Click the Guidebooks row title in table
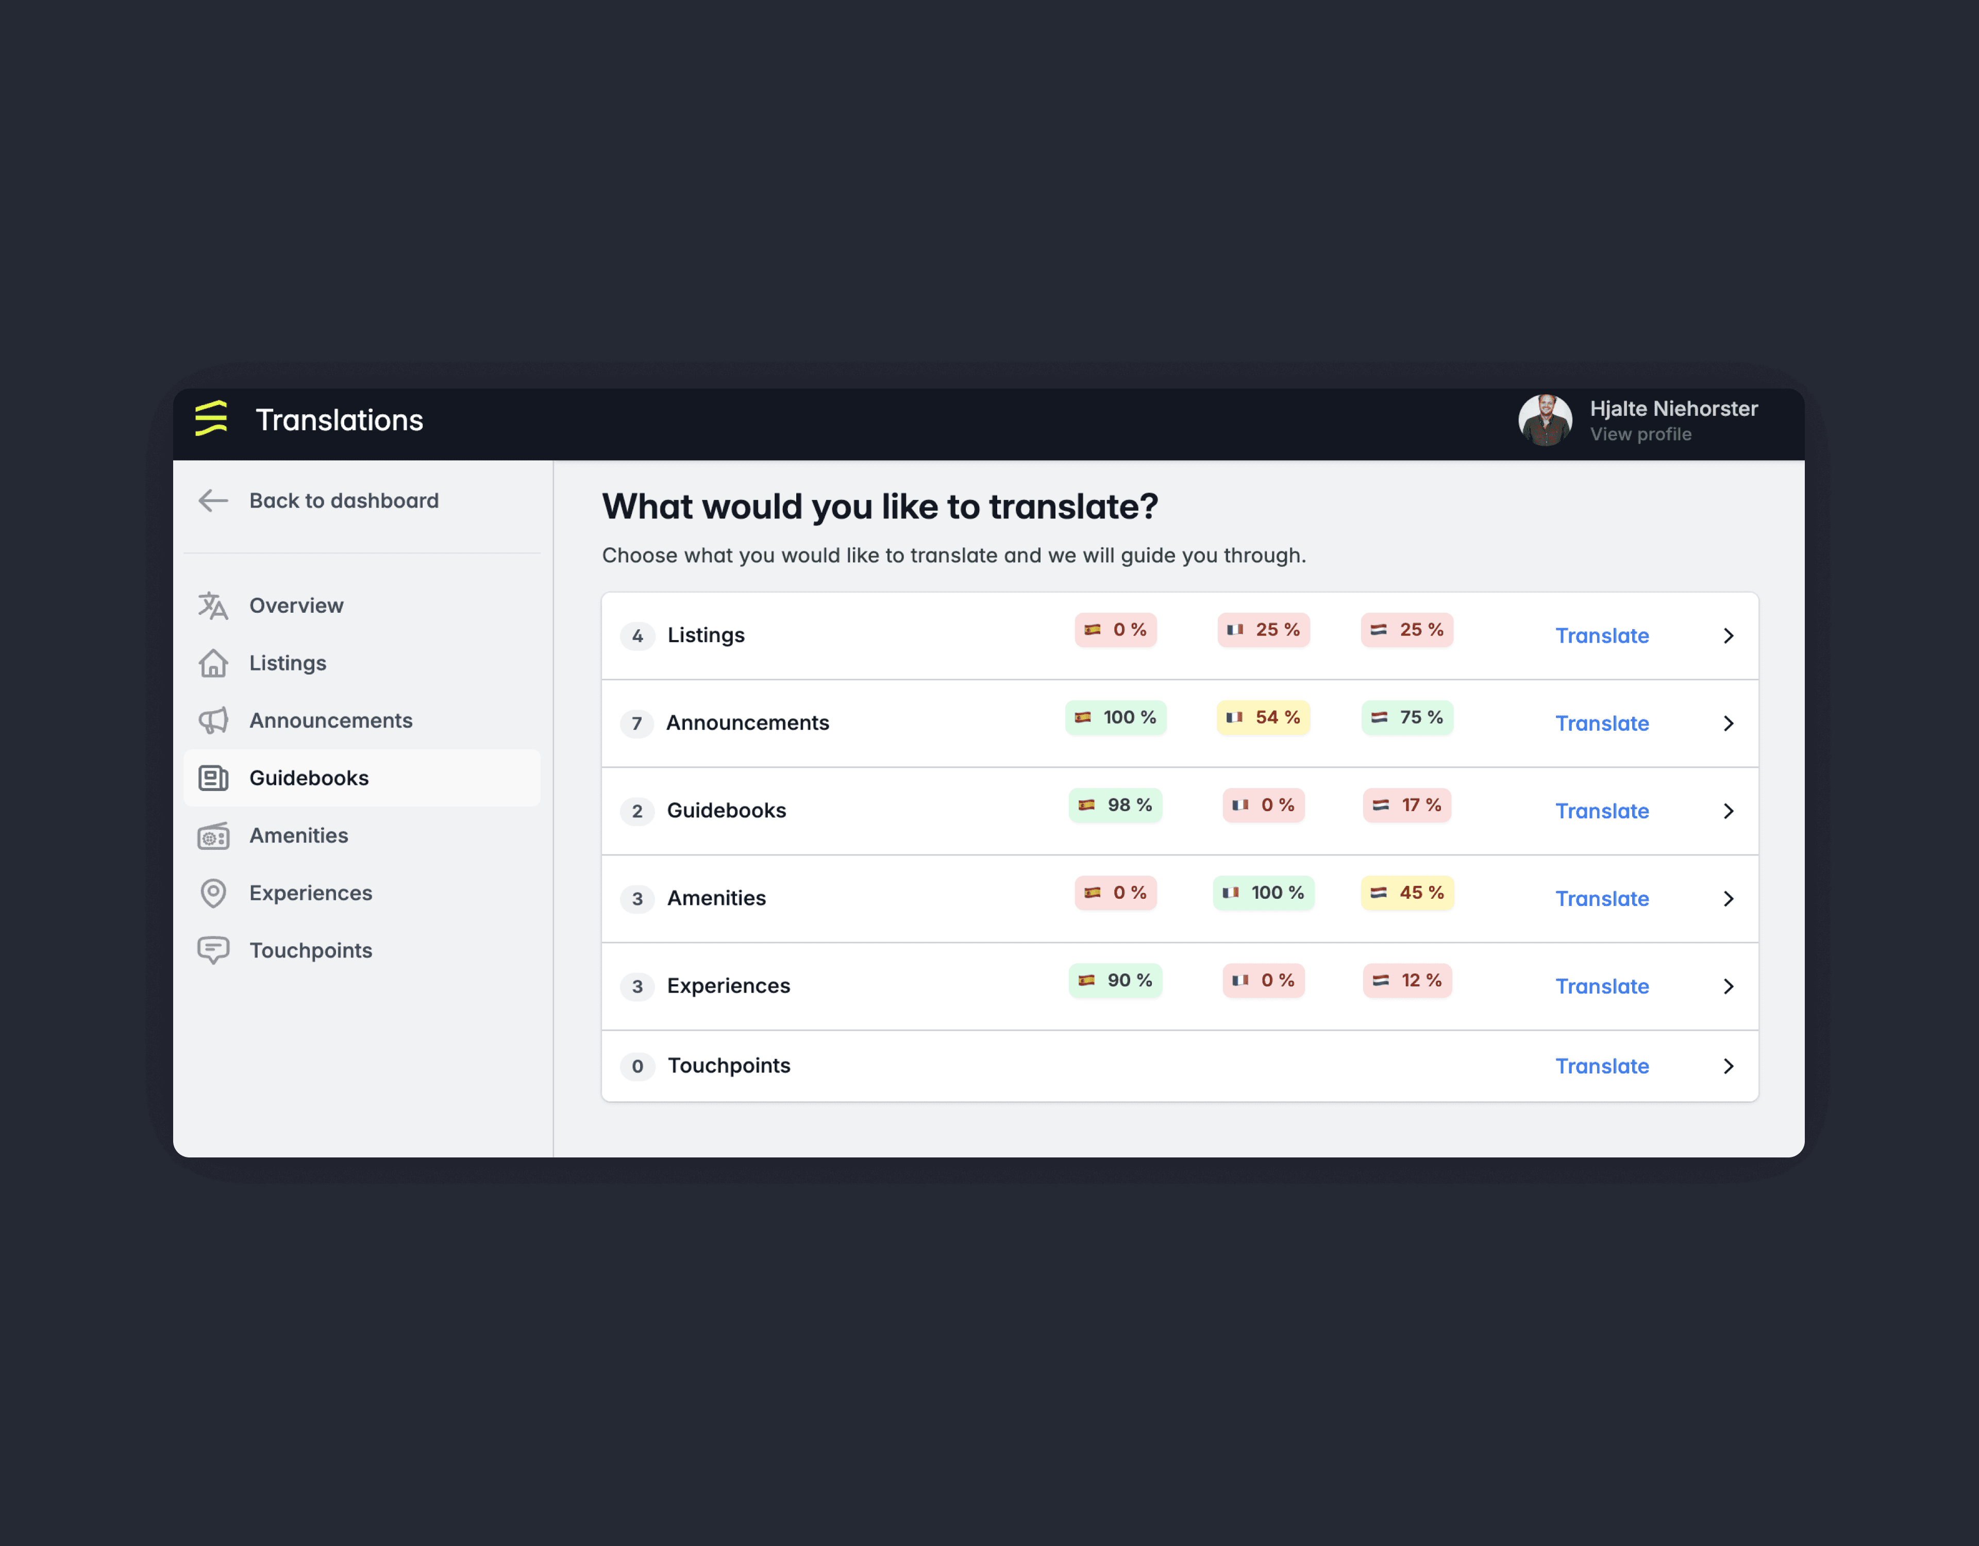The width and height of the screenshot is (1979, 1546). coord(727,810)
